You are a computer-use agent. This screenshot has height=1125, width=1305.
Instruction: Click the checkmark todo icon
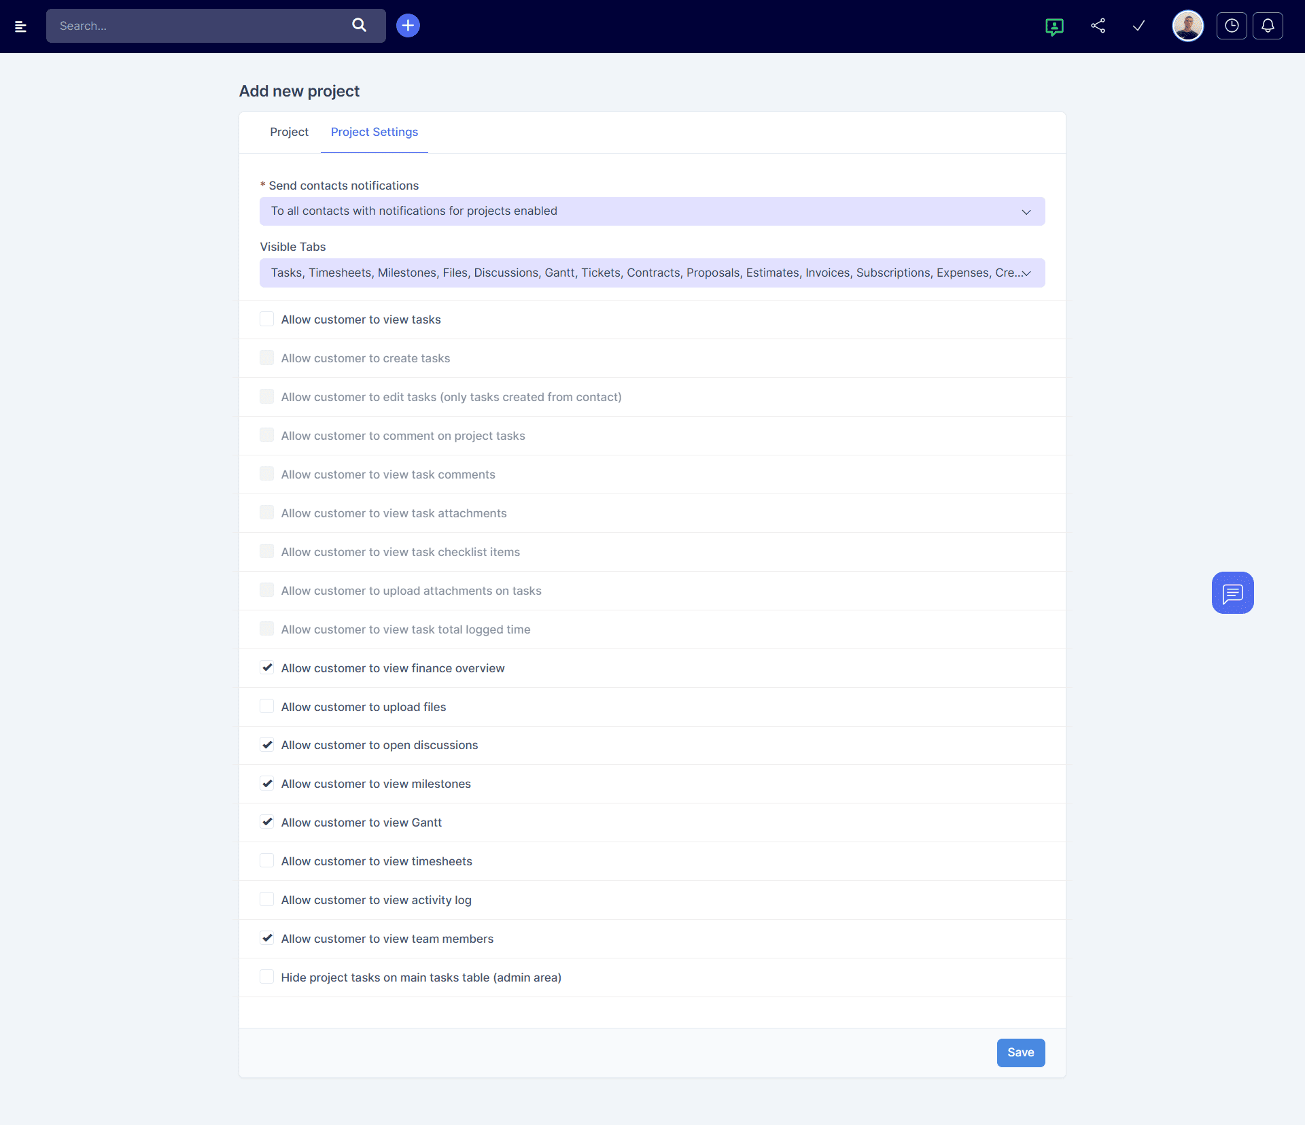[1138, 26]
